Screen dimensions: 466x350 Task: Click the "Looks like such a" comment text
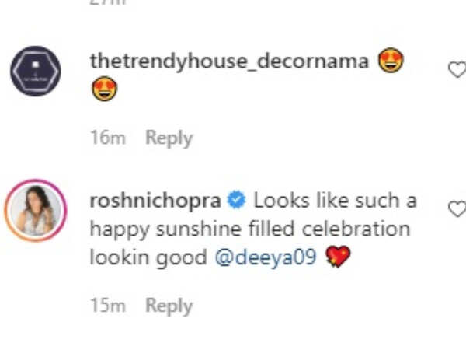(335, 201)
